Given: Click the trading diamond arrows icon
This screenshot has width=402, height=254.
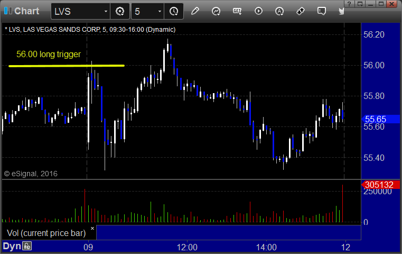Looking at the screenshot, I should (x=301, y=11).
